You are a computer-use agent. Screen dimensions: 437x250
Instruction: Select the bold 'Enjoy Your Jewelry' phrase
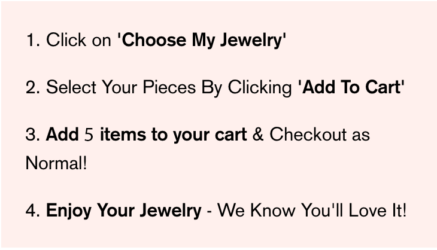[x=123, y=211]
